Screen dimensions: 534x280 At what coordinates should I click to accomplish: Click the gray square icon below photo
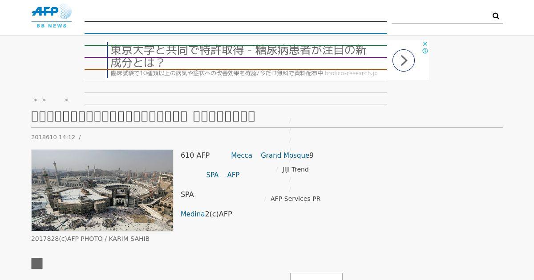37,264
